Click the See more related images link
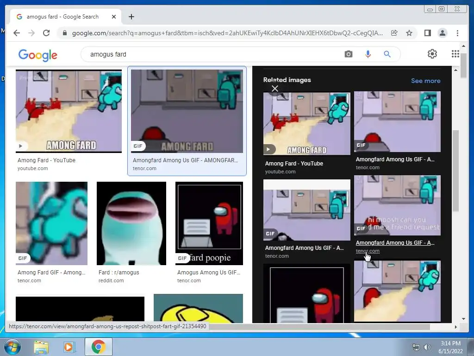 coord(426,81)
